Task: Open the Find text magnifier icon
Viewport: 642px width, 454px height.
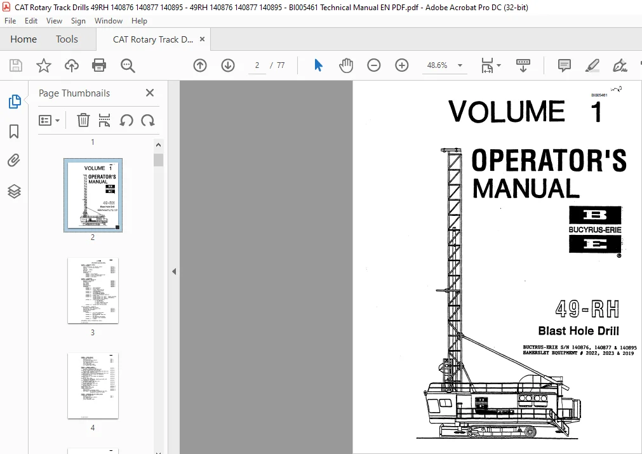Action: 128,65
